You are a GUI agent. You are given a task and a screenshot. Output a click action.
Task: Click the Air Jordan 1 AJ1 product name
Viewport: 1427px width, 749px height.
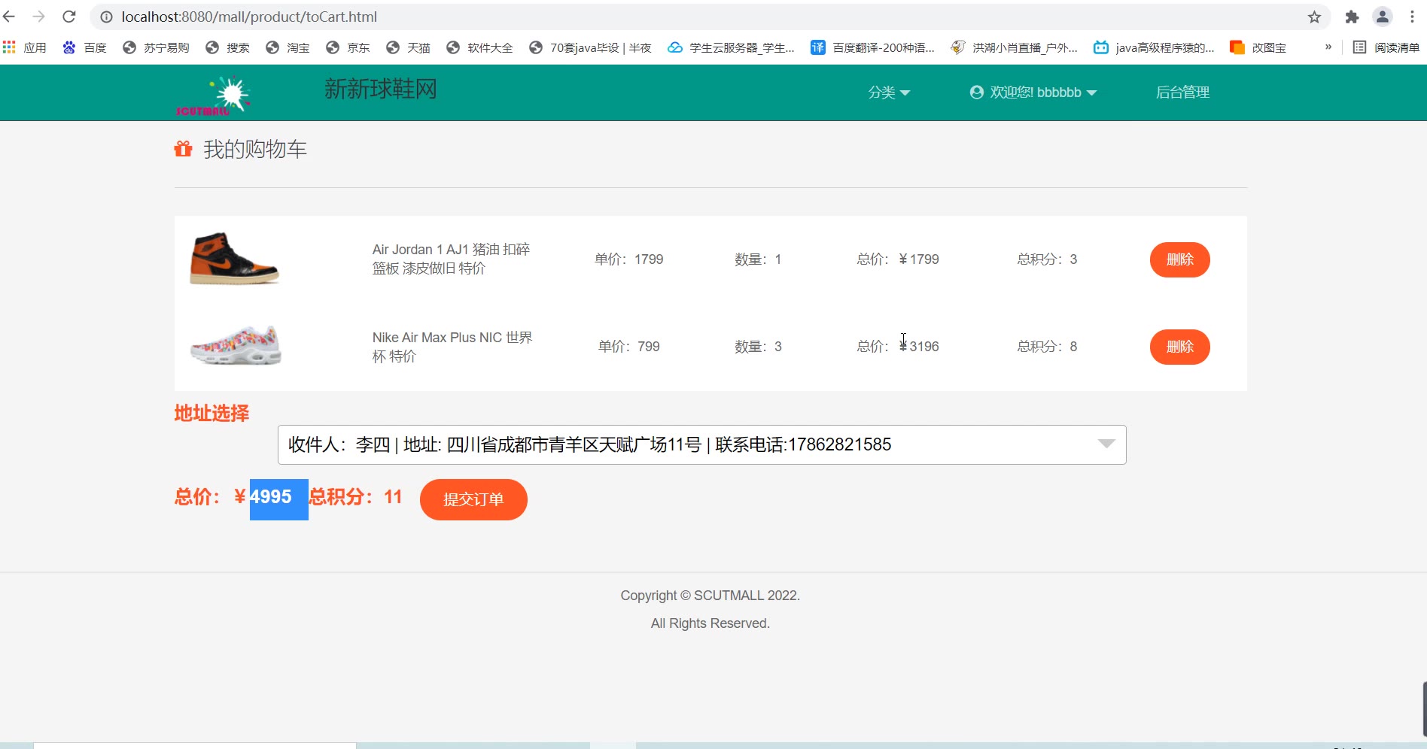[x=451, y=259]
